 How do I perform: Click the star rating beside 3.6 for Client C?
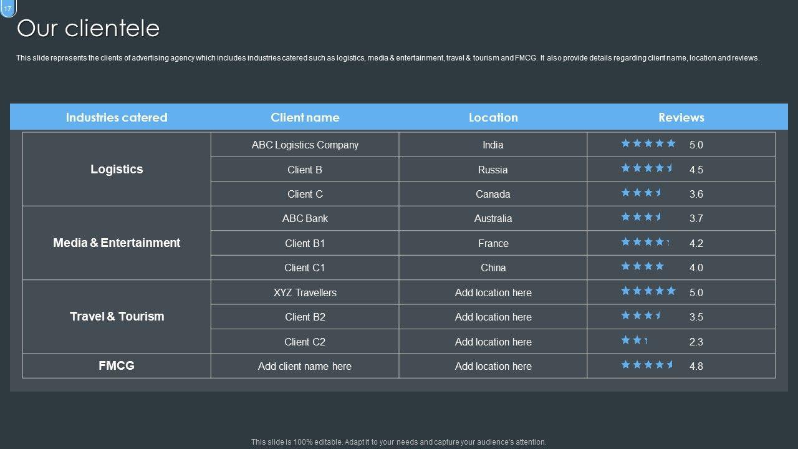[x=642, y=193]
